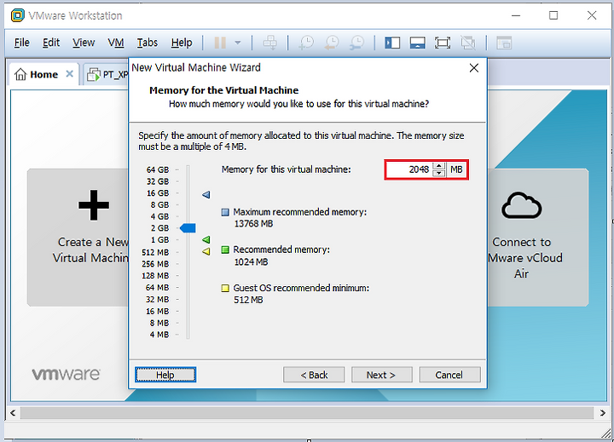Click the 1 GB label on memory scale
614x442 pixels.
159,240
